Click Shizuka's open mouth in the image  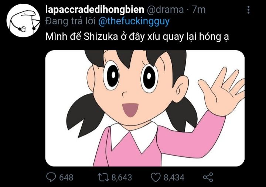pos(130,110)
